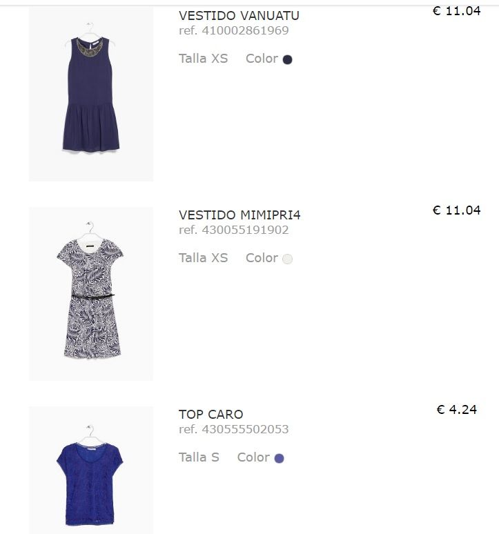Open the leaf-print Vestido Mimipri4 thumbnail

(x=91, y=294)
